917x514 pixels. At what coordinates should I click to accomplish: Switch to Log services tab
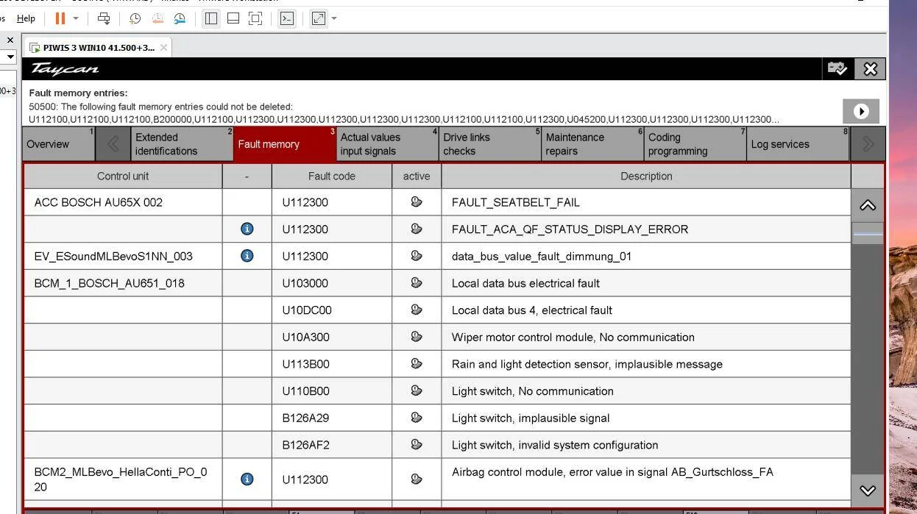point(799,144)
